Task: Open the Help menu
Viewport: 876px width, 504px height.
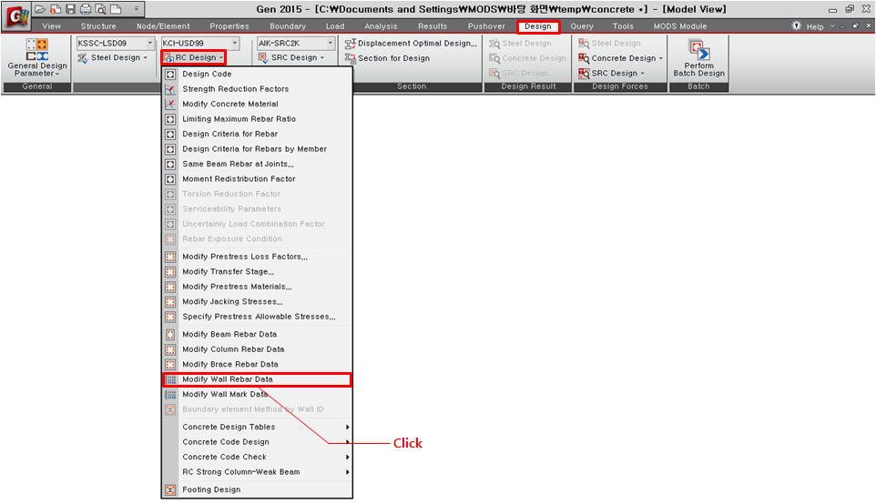Action: [x=815, y=26]
